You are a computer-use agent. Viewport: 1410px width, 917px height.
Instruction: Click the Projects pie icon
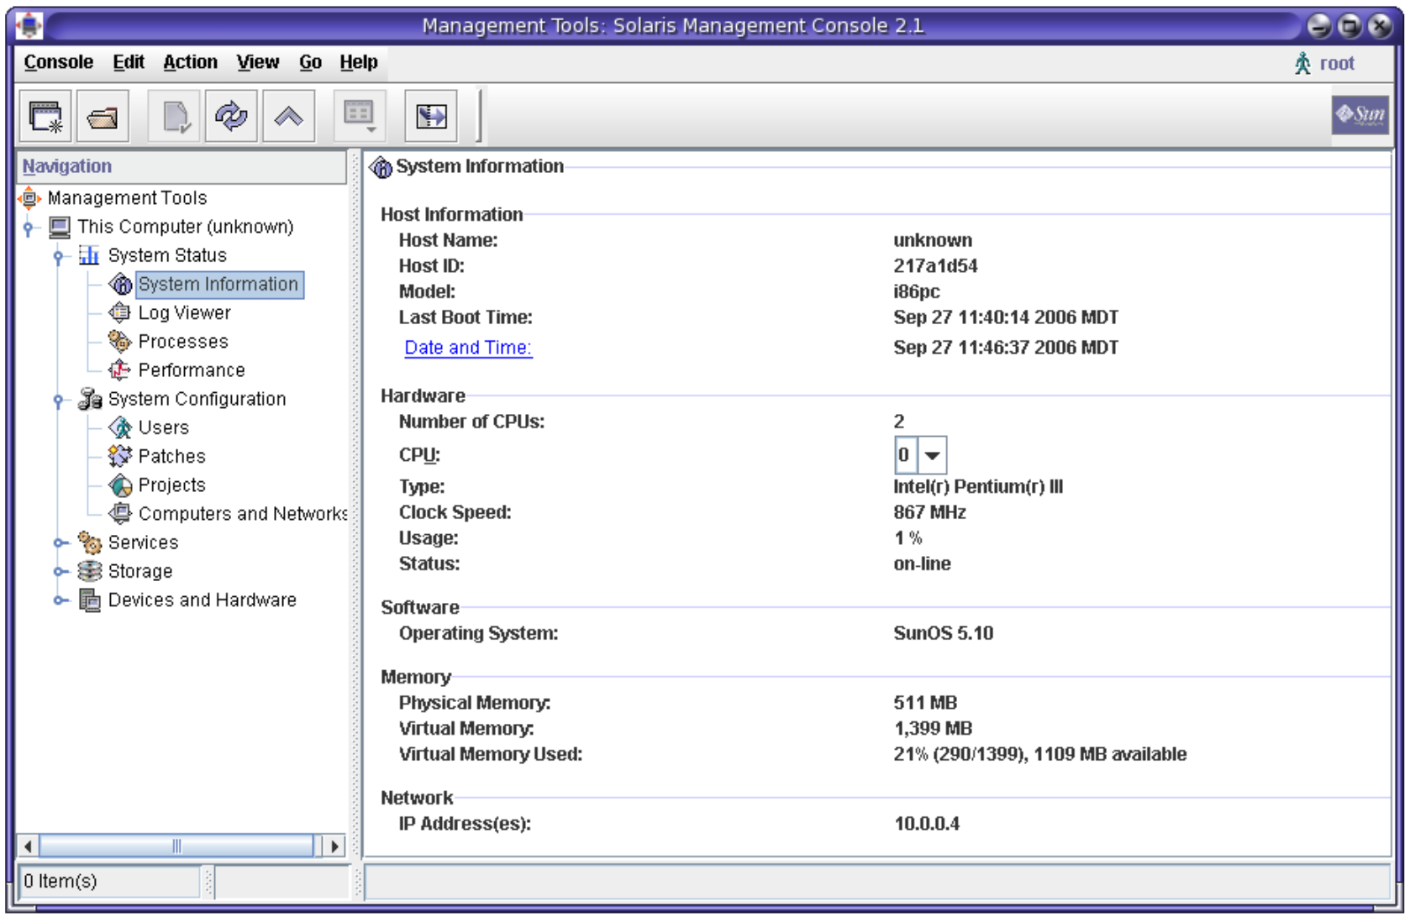tap(121, 485)
